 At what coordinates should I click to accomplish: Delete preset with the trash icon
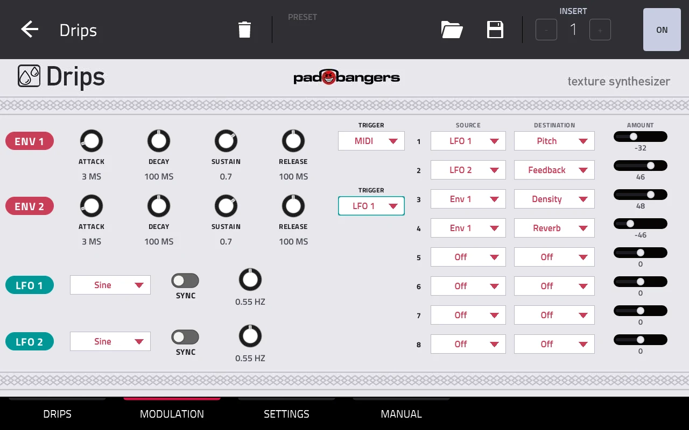244,30
